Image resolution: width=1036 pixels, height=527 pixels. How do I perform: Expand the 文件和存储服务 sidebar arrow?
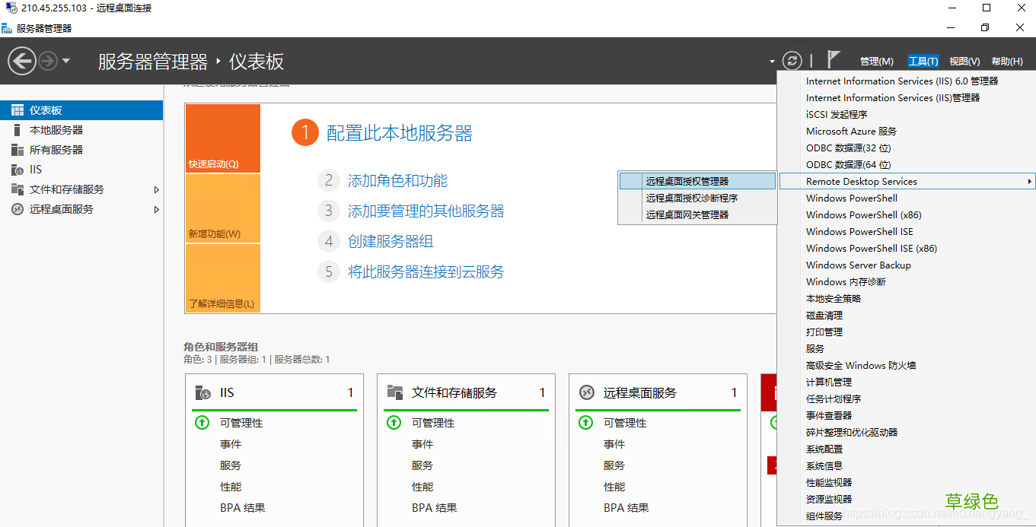point(156,189)
